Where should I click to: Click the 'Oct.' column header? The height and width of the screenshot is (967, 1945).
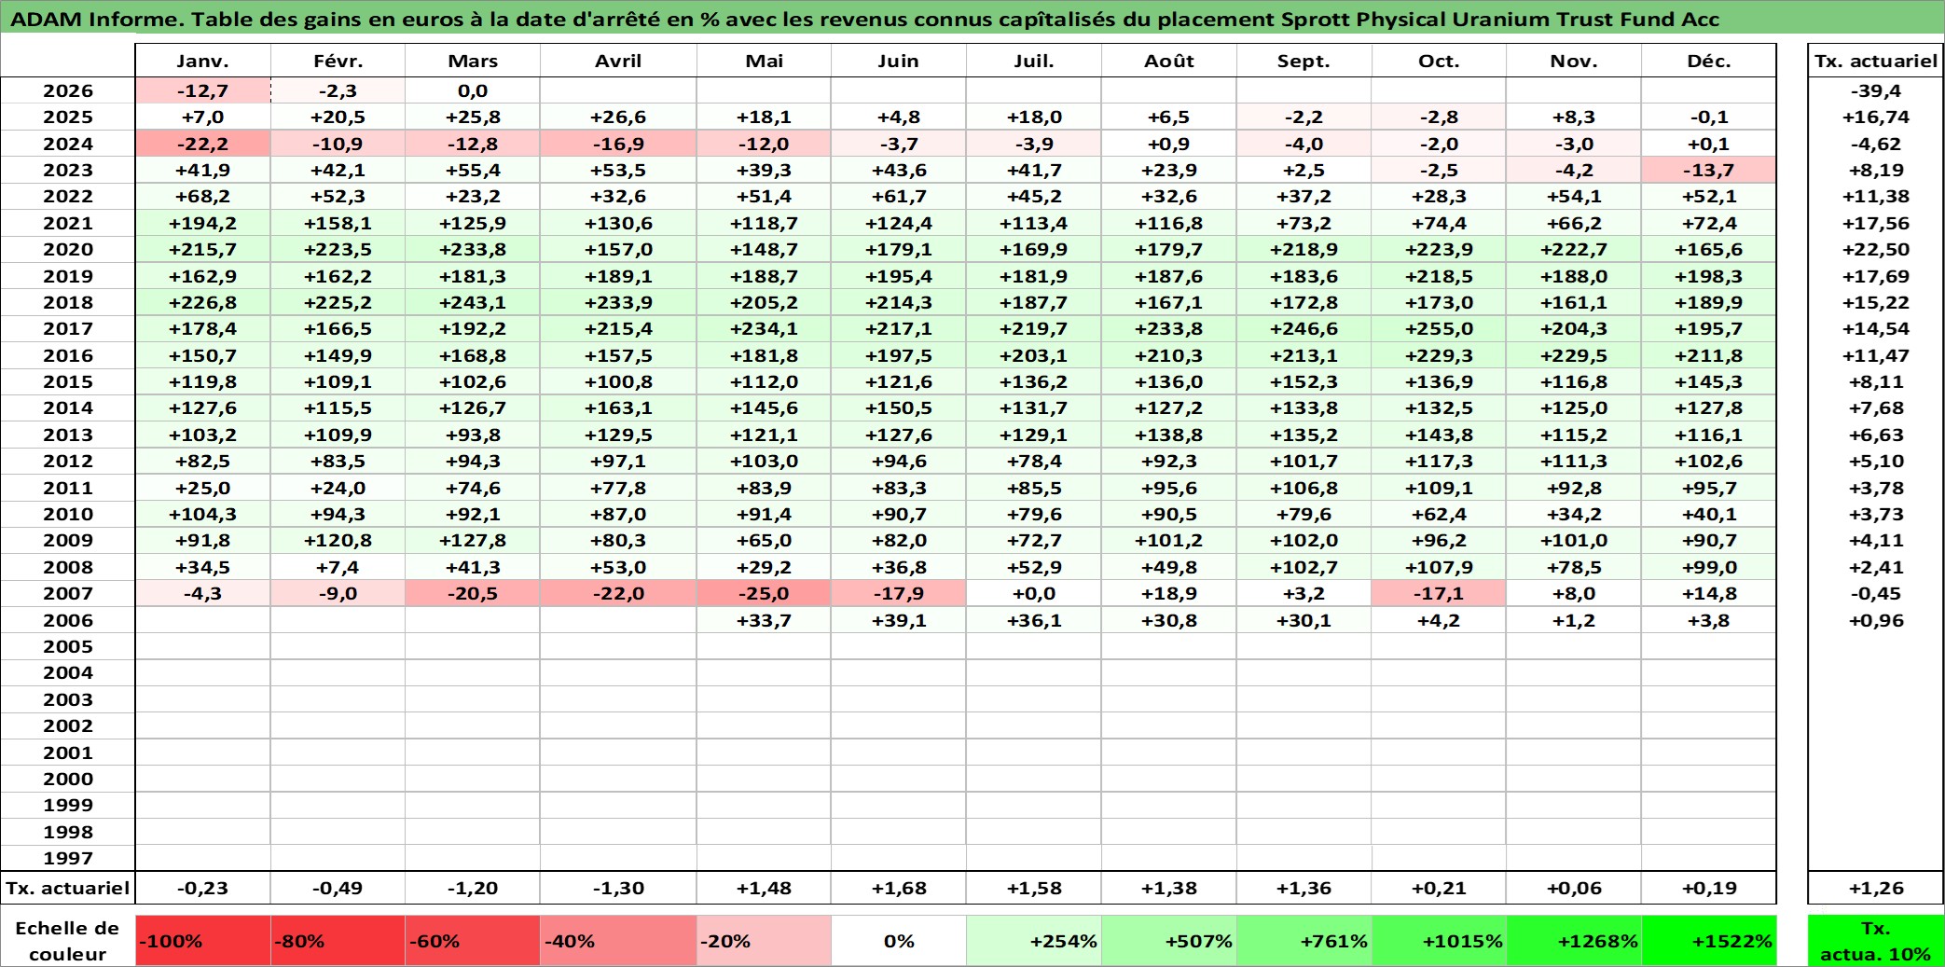[x=1439, y=61]
